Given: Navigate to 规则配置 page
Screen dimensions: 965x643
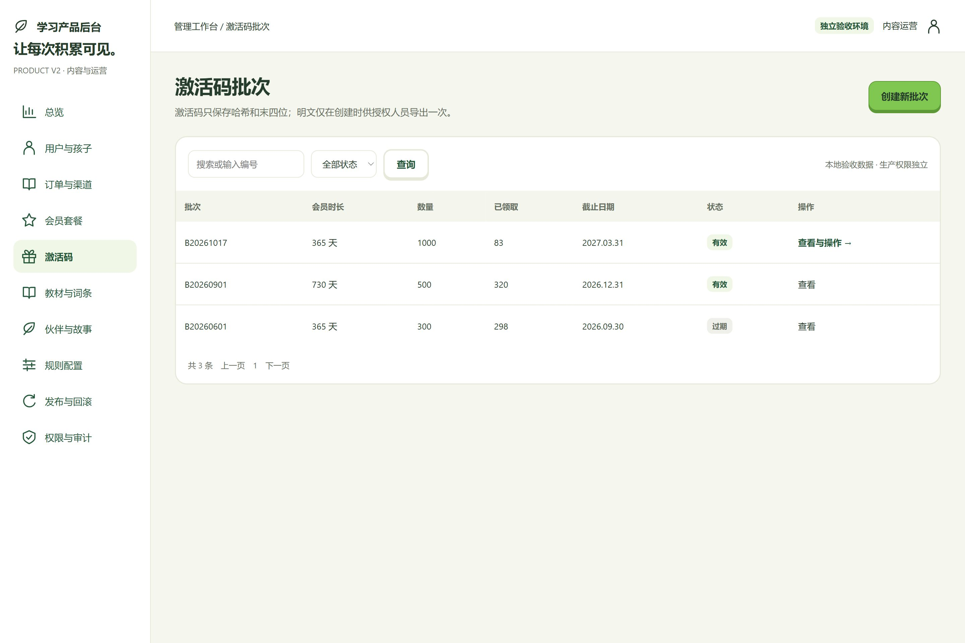Looking at the screenshot, I should (x=75, y=365).
